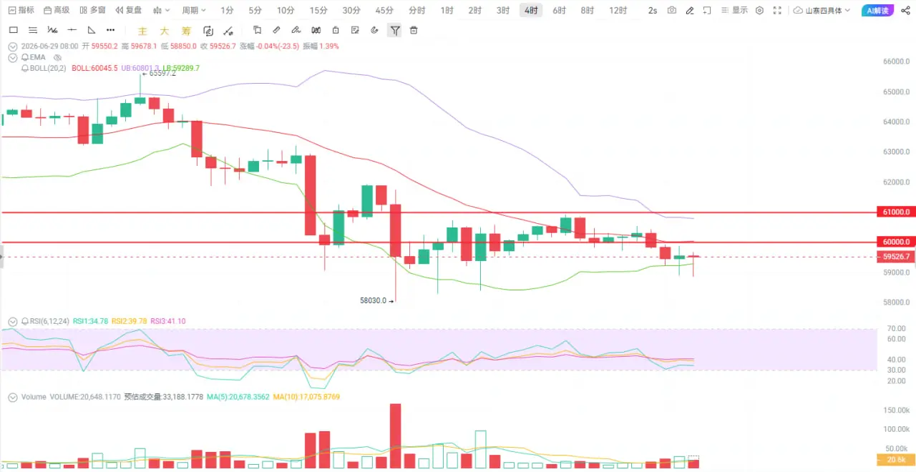
Task: Open the 高级 advanced menu
Action: pos(57,10)
